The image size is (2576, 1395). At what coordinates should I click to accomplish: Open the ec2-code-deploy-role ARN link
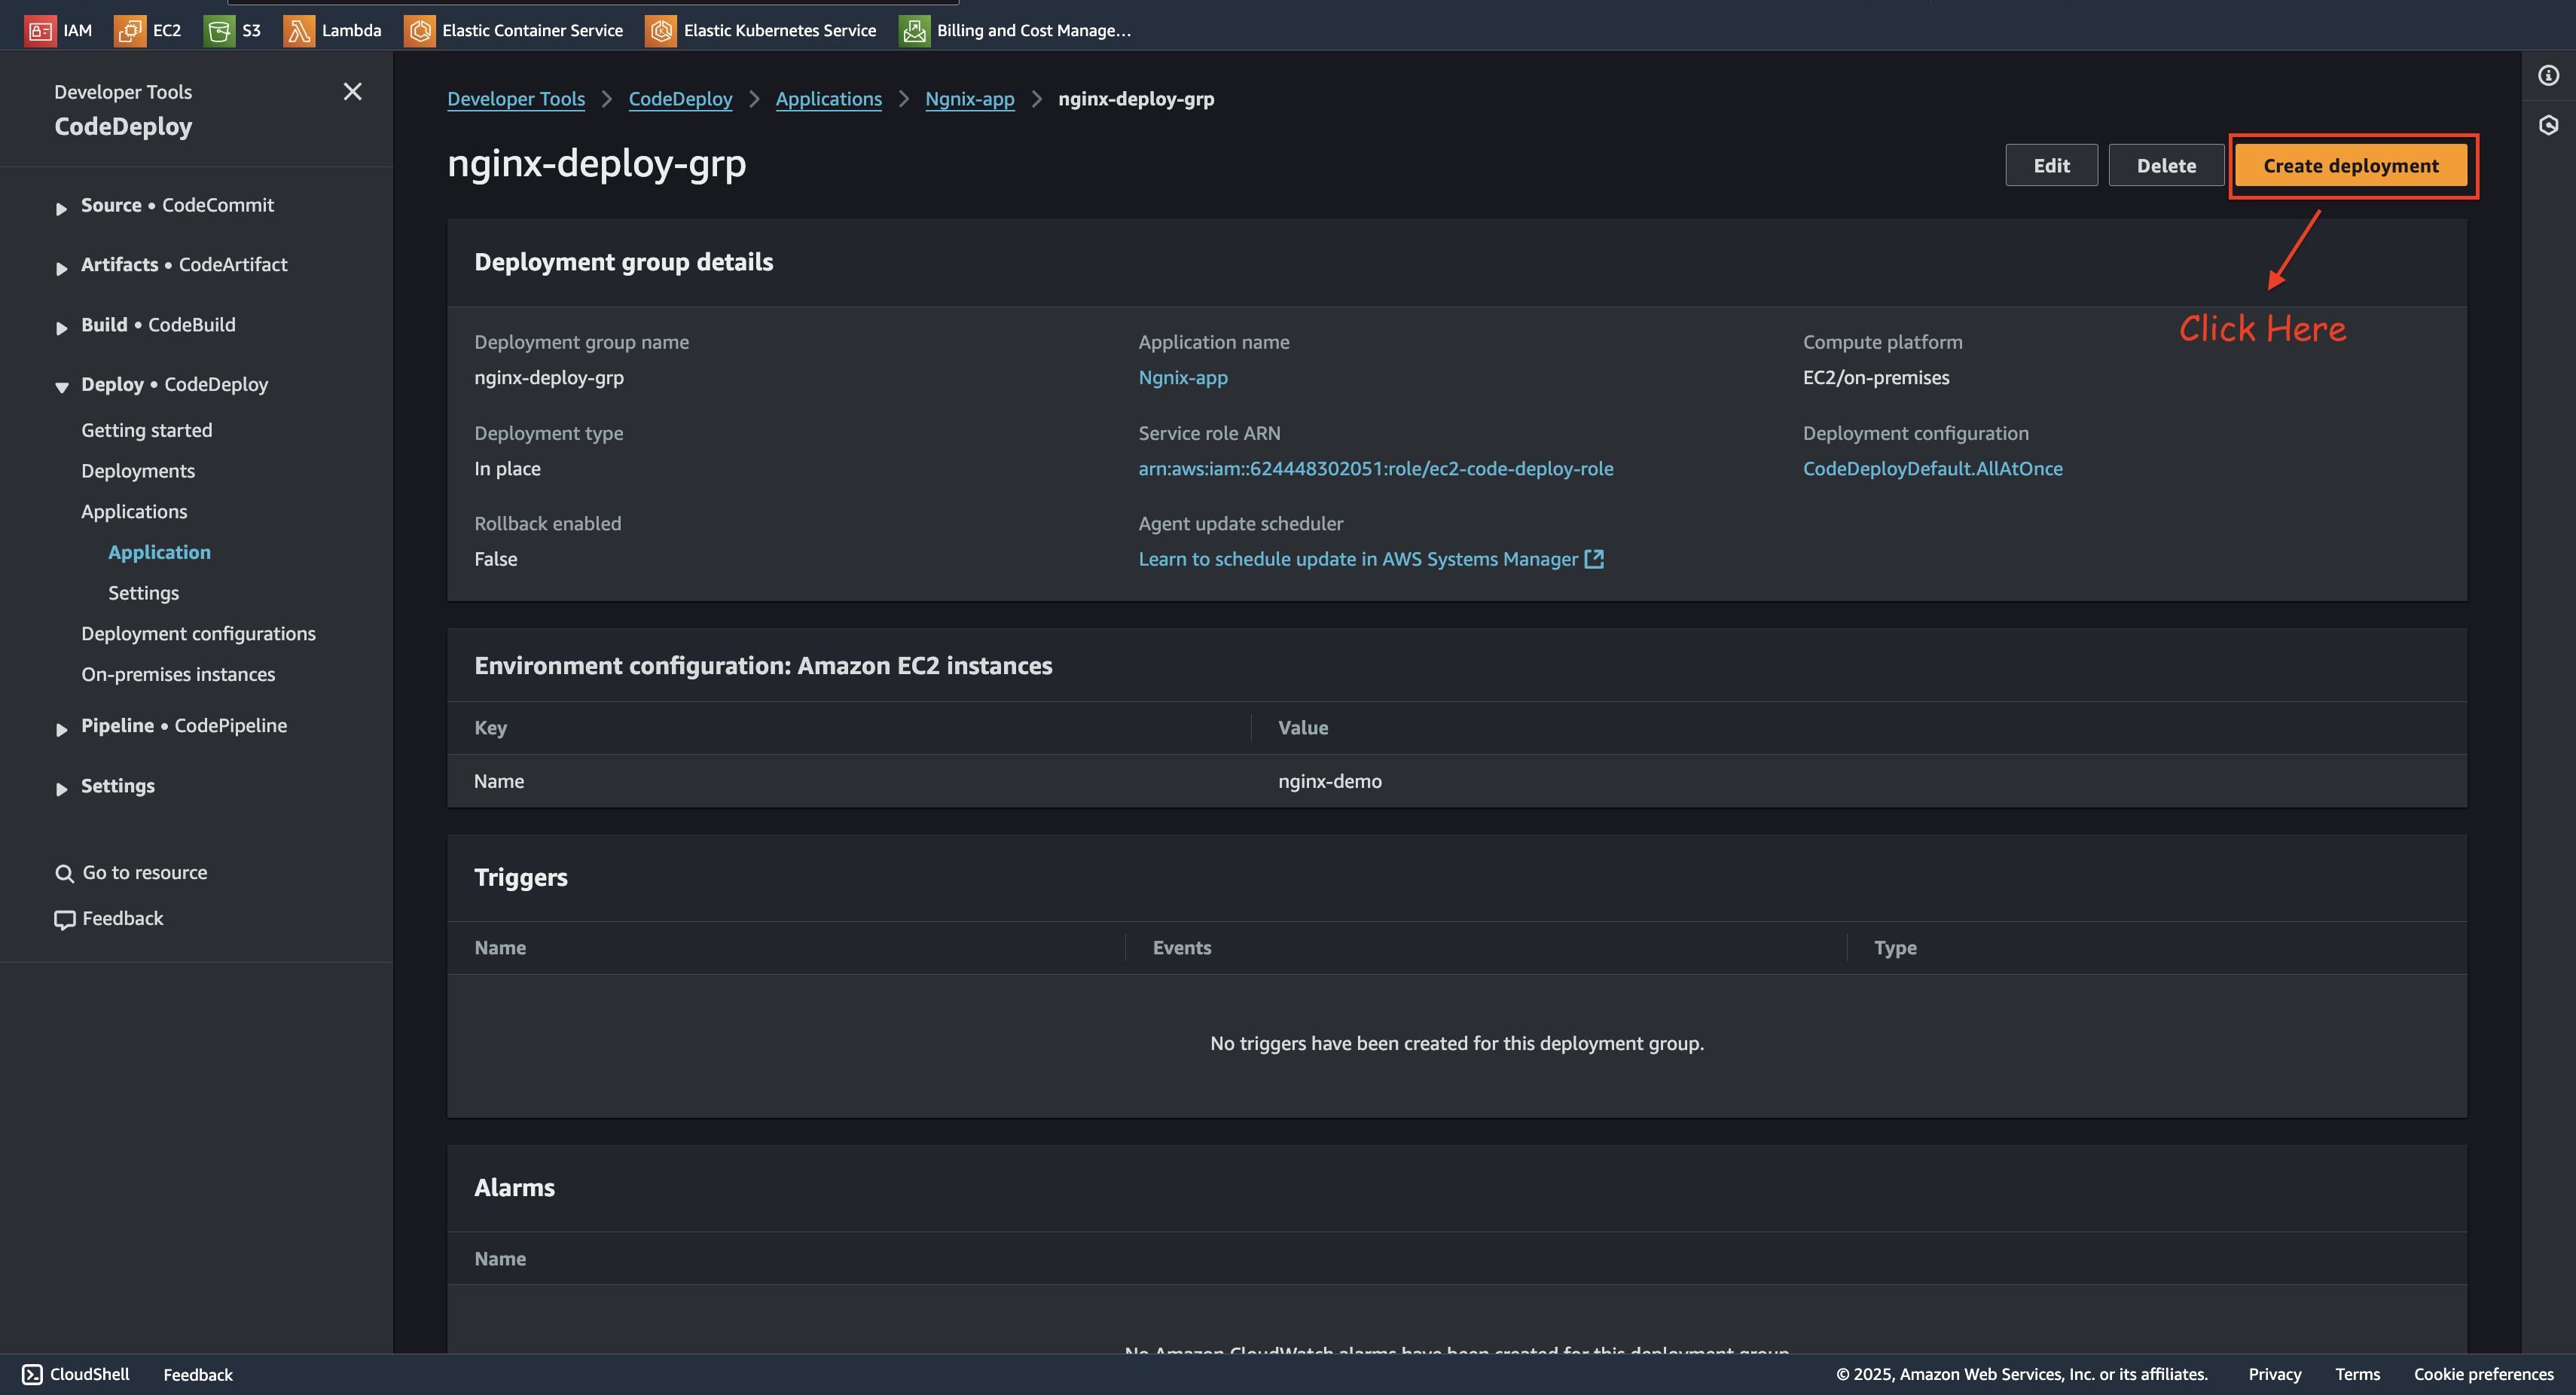1375,469
